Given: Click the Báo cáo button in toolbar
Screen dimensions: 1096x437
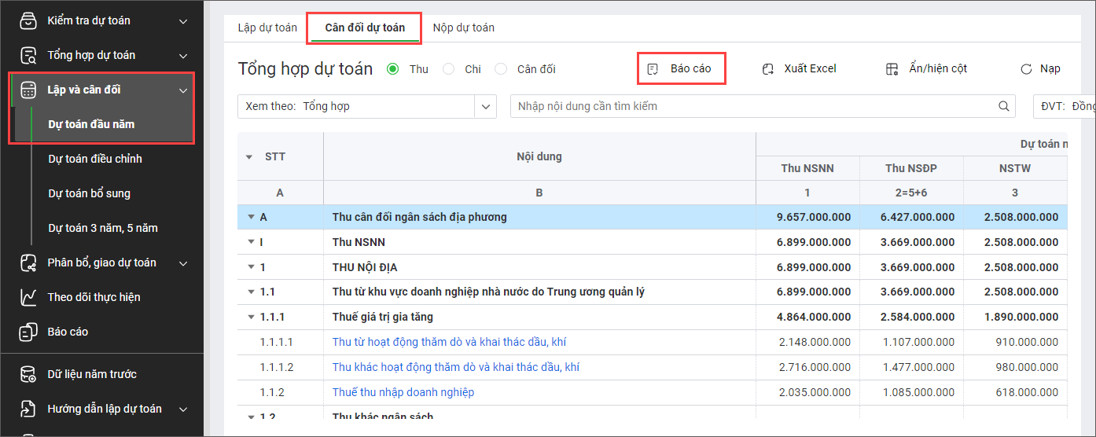Looking at the screenshot, I should (x=681, y=68).
